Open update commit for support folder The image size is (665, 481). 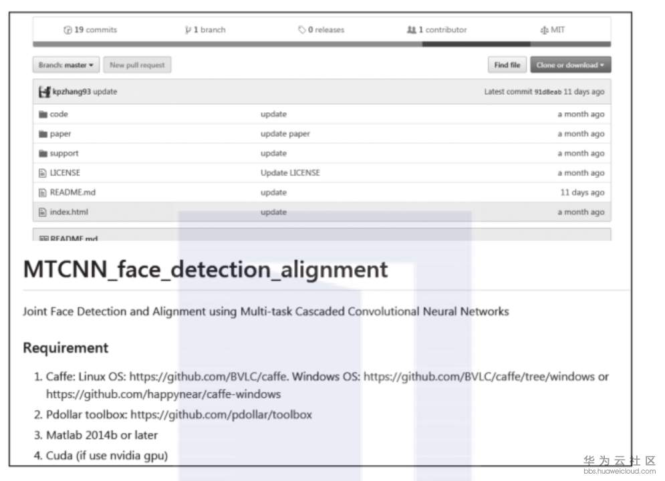[x=273, y=153]
